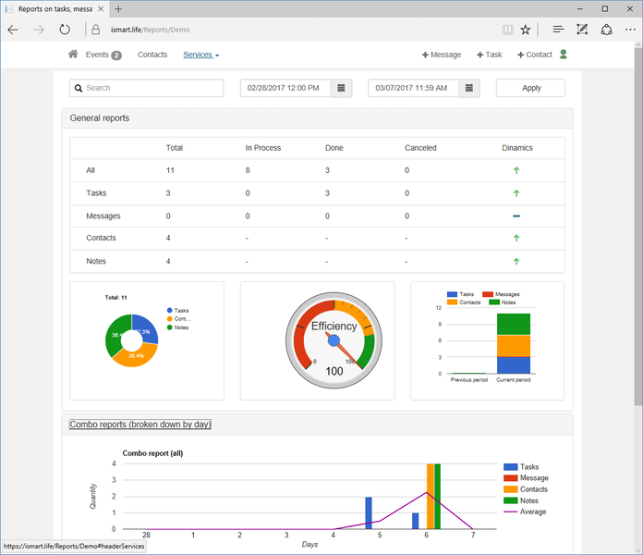Click the add Task link
643x555 pixels.
click(x=490, y=55)
